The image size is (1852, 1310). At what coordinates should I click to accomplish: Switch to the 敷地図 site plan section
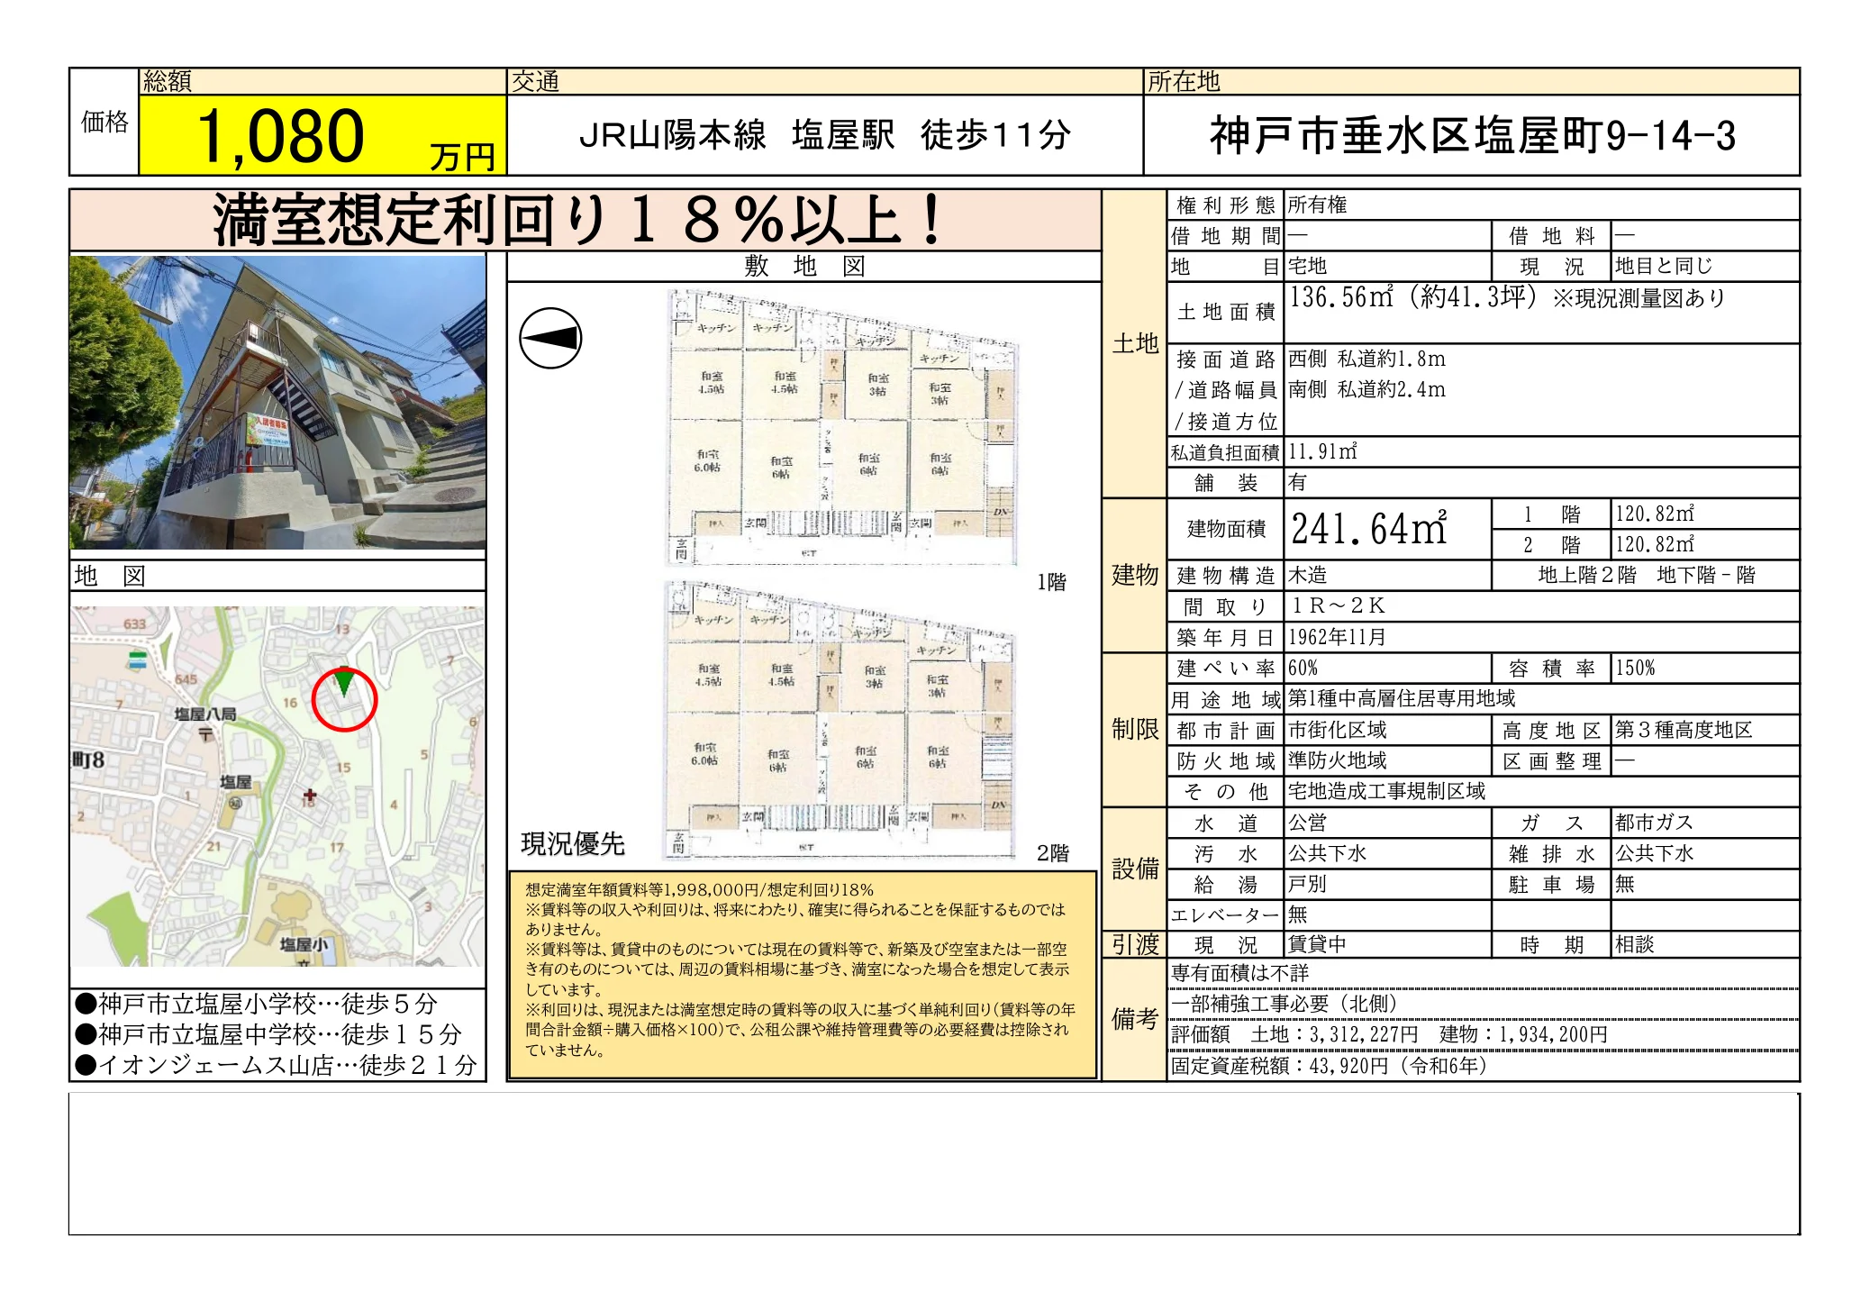[802, 267]
